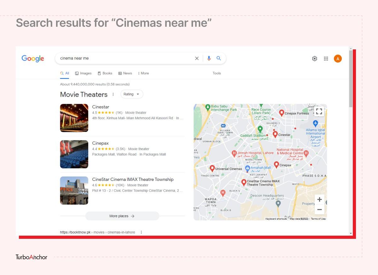The image size is (378, 275).
Task: Click the More places button
Action: 122,216
